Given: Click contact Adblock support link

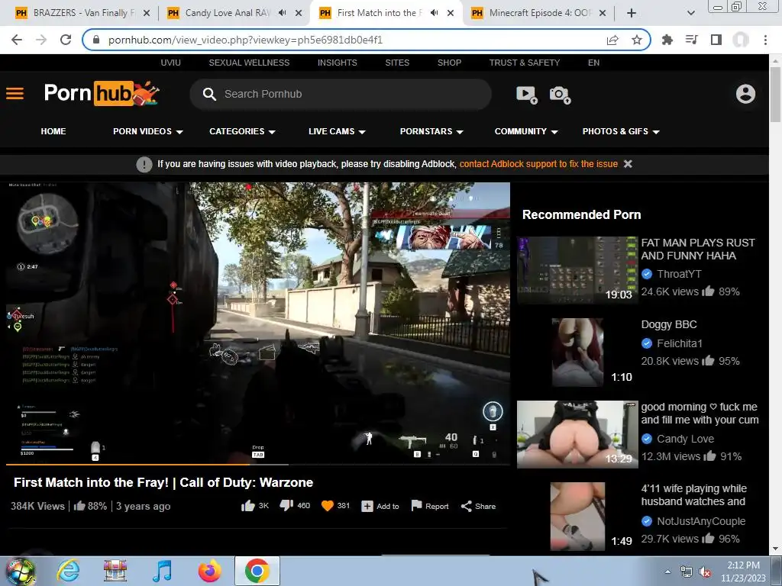Looking at the screenshot, I should [538, 164].
